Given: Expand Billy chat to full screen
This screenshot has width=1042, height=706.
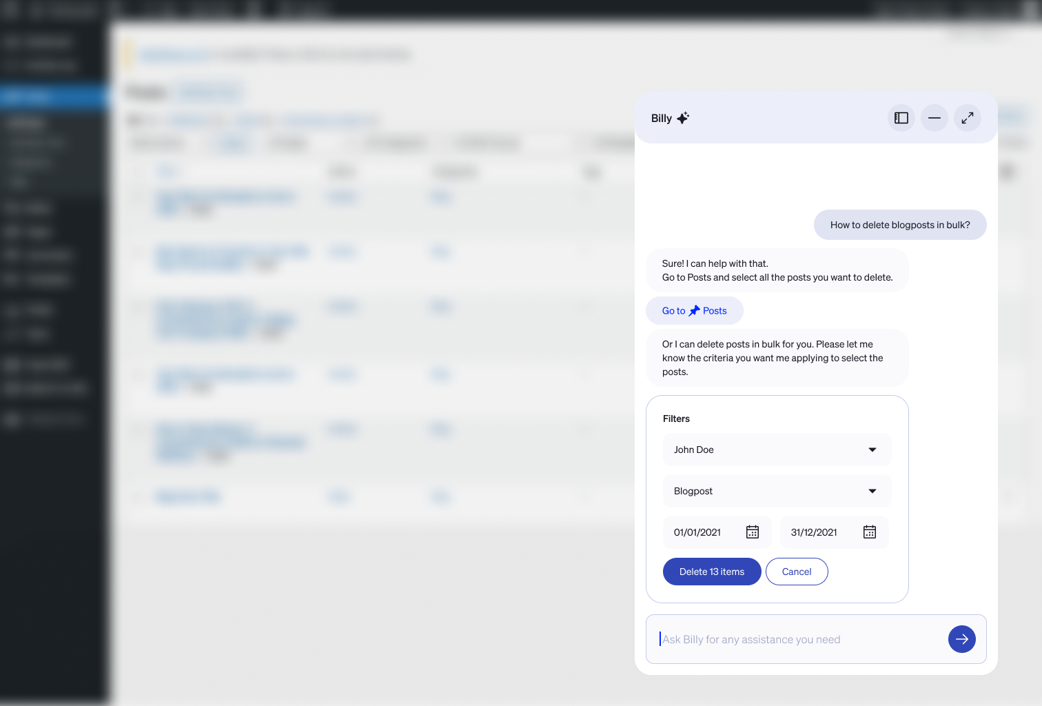Looking at the screenshot, I should click(968, 118).
